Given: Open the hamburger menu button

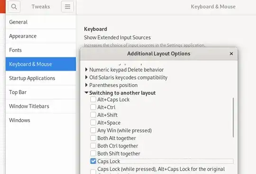Looking at the screenshot, I should tap(67, 7).
